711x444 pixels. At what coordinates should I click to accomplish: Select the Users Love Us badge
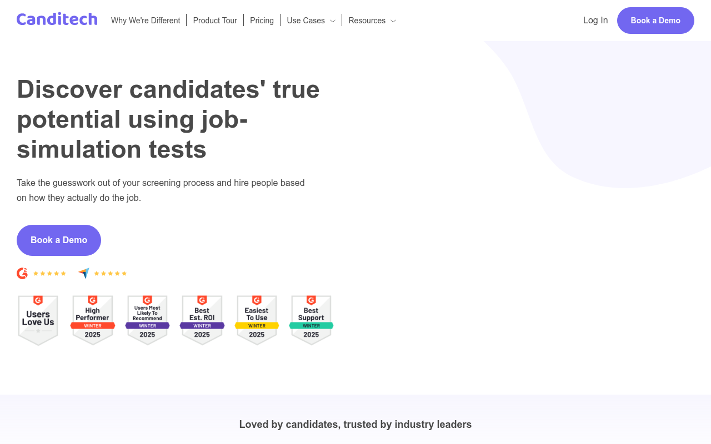(x=38, y=320)
